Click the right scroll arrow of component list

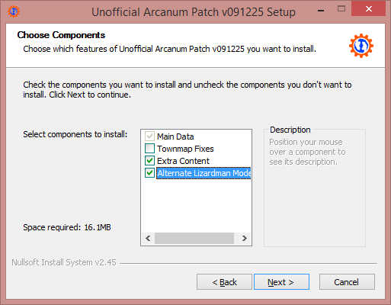click(x=244, y=238)
